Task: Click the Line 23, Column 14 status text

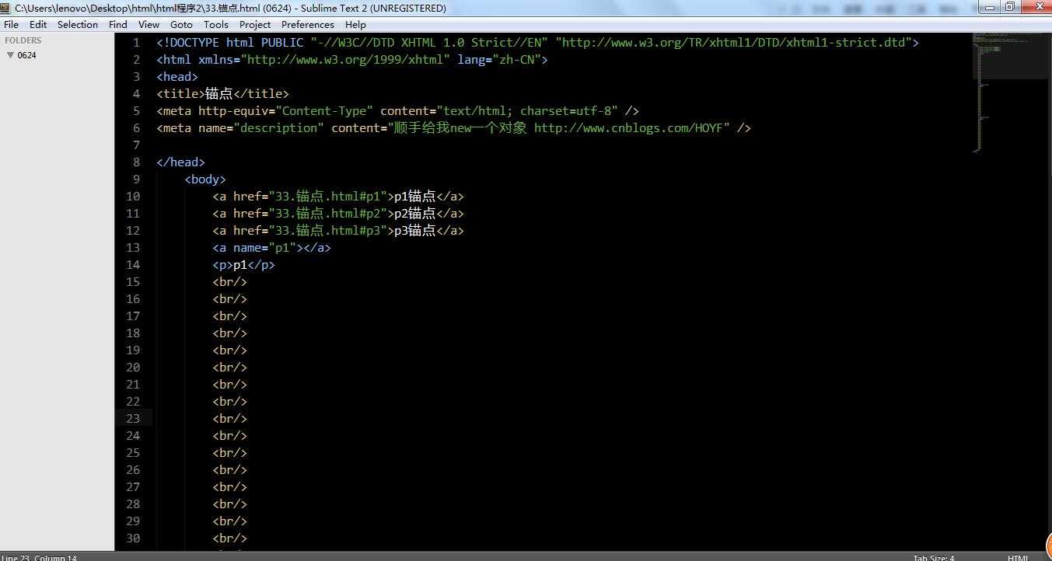Action: coord(39,557)
